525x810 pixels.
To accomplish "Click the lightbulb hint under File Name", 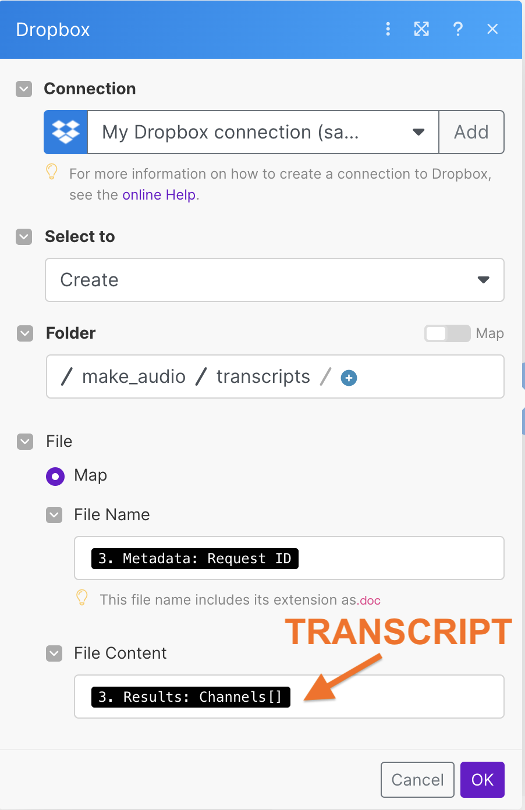I will [x=82, y=598].
